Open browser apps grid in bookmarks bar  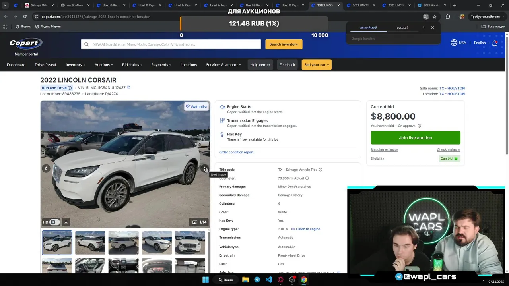[x=5, y=27]
